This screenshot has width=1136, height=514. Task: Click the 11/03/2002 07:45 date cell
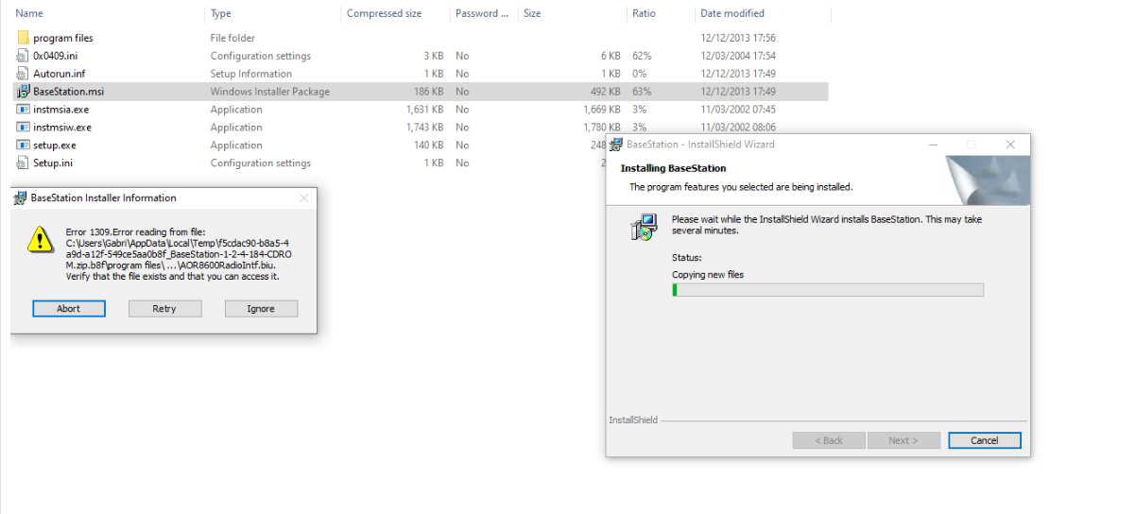coord(738,110)
